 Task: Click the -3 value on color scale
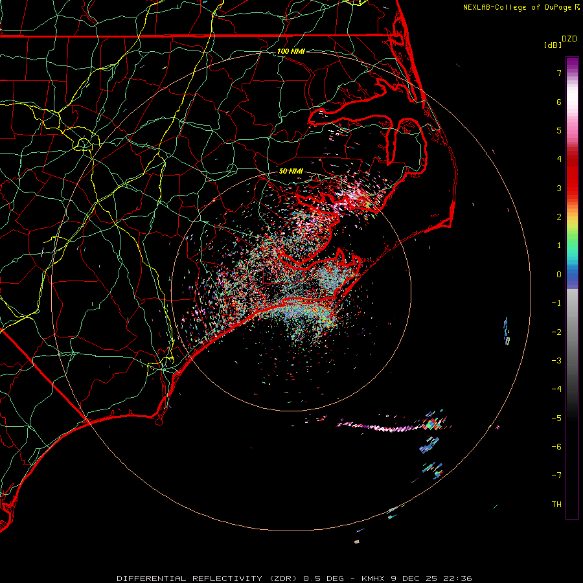point(556,361)
